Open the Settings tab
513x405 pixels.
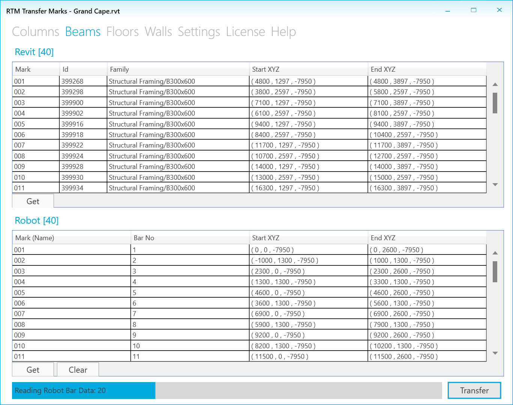pyautogui.click(x=199, y=32)
